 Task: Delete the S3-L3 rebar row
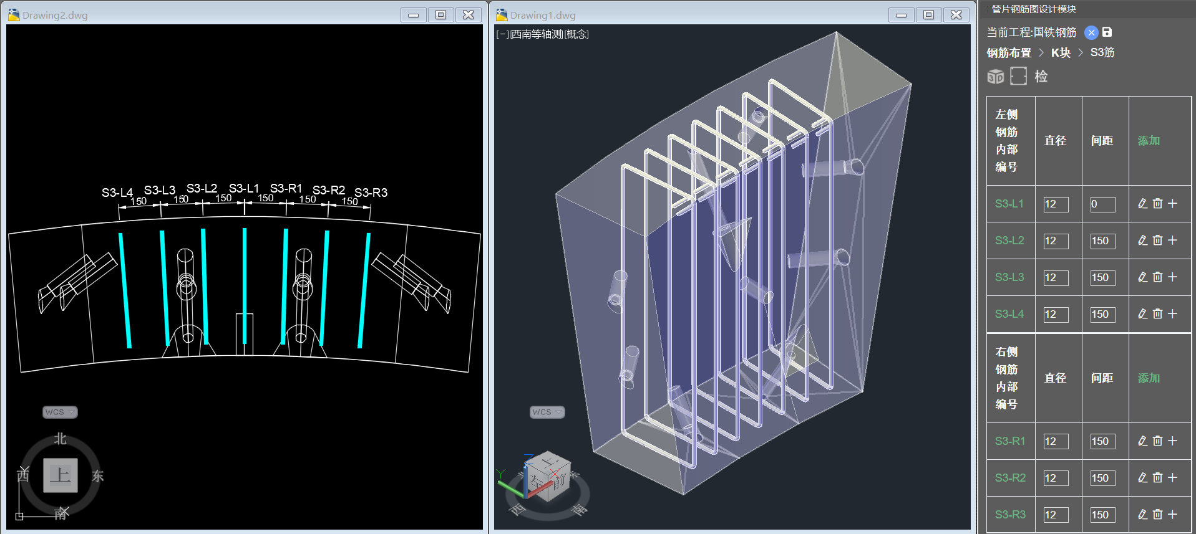pos(1157,277)
